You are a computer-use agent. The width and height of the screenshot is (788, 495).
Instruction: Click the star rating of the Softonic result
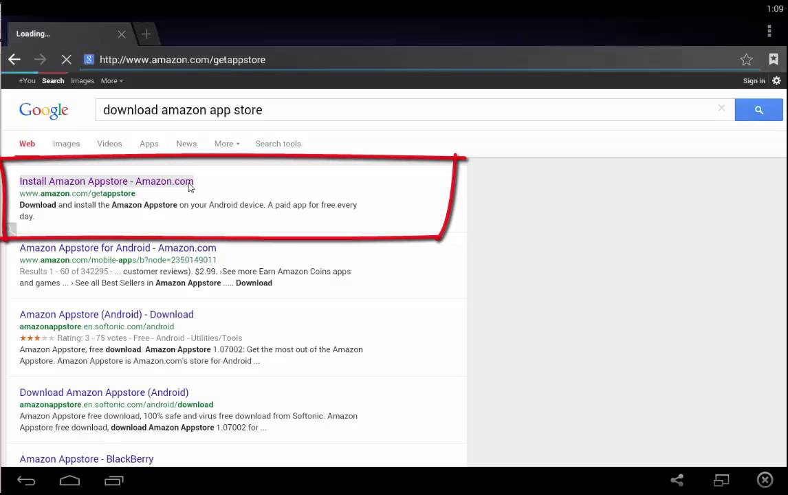point(36,338)
